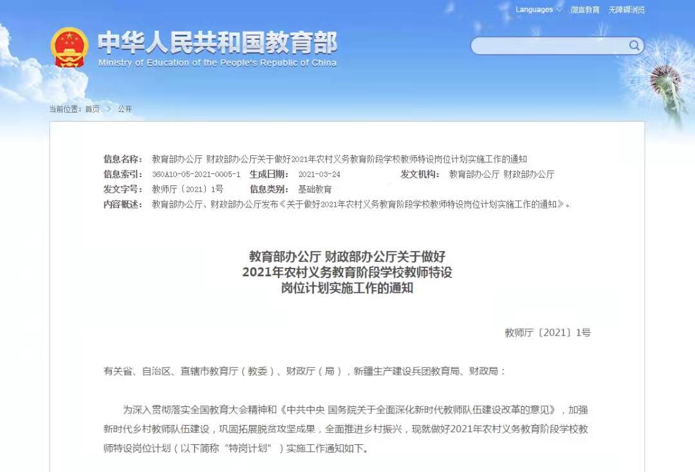Click the 生成日期 label
695x472 pixels.
(x=269, y=175)
